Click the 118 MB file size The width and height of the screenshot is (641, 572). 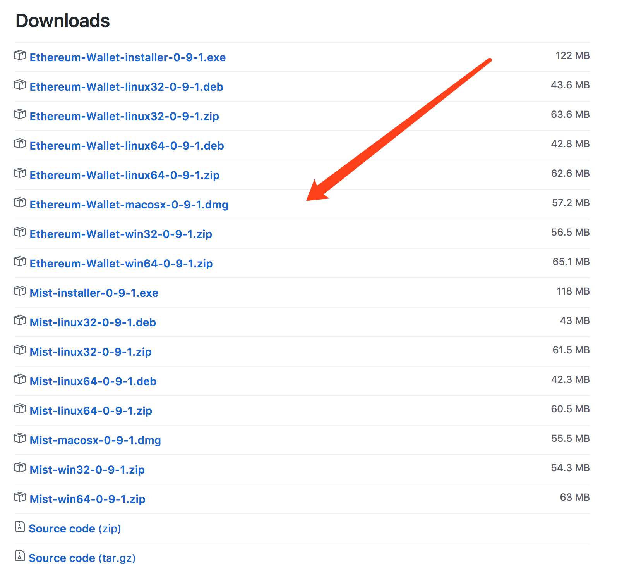point(573,291)
